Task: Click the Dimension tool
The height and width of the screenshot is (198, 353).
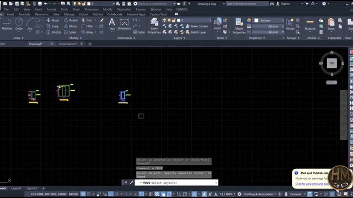Action: (x=124, y=24)
